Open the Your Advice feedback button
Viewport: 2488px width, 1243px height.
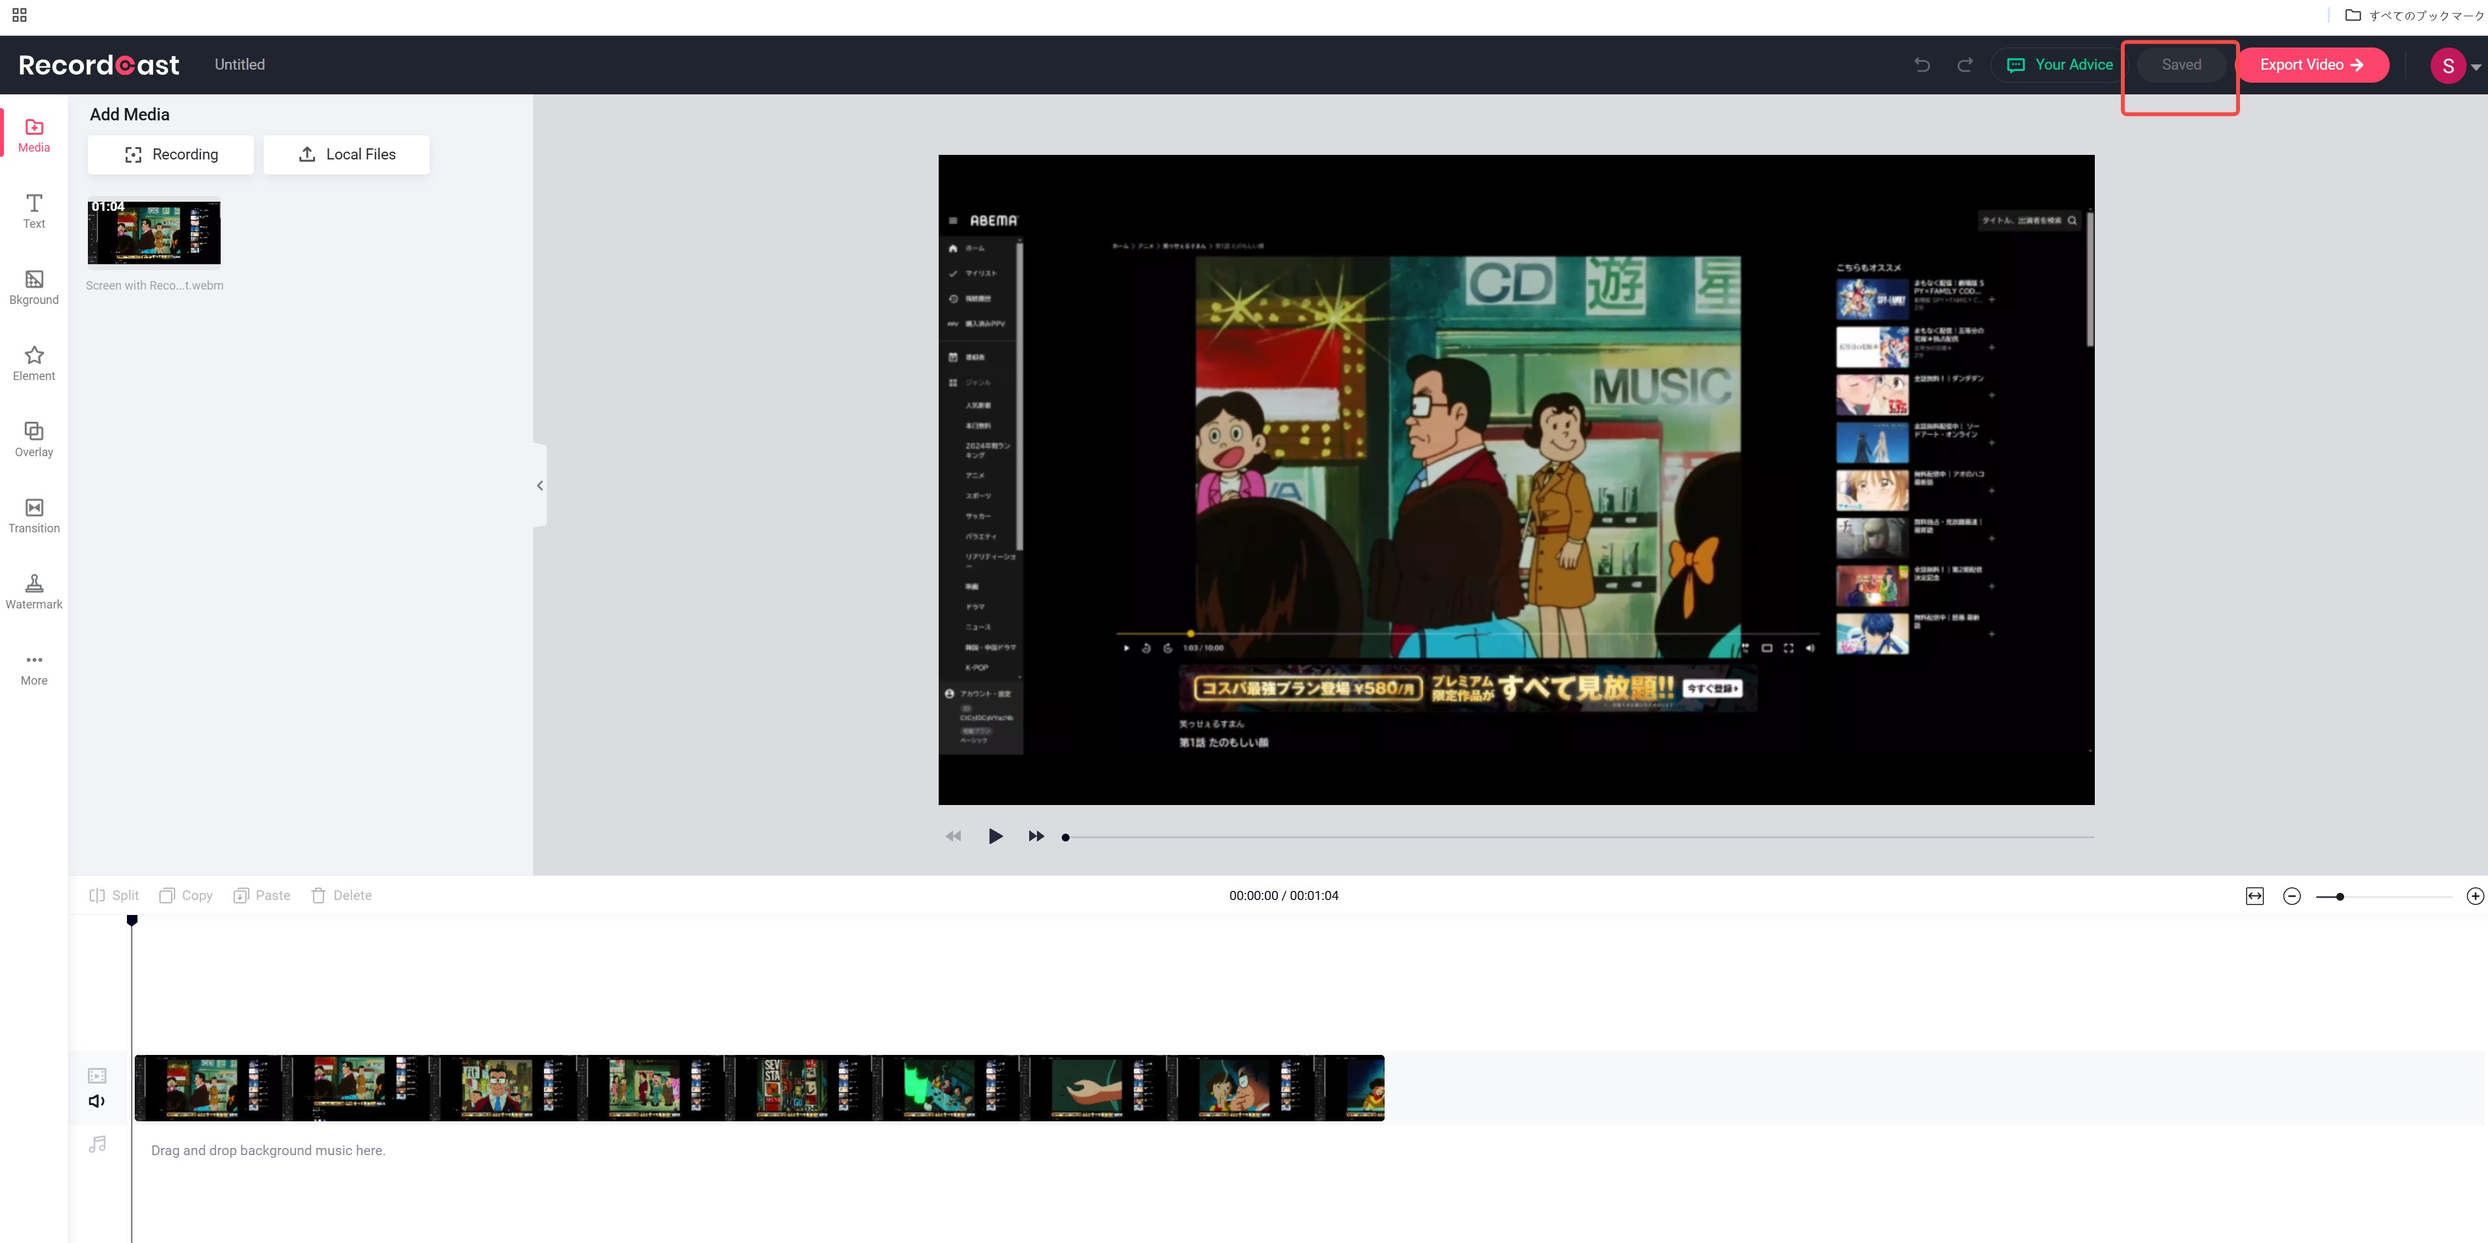[x=2060, y=64]
